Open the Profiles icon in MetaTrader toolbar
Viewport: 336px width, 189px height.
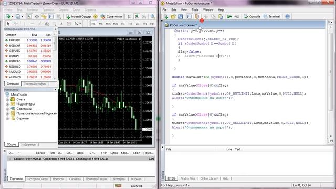click(x=18, y=16)
